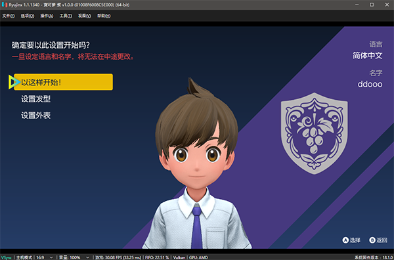Open the 文件 menu
Image resolution: width=394 pixels, height=260 pixels.
click(x=9, y=16)
